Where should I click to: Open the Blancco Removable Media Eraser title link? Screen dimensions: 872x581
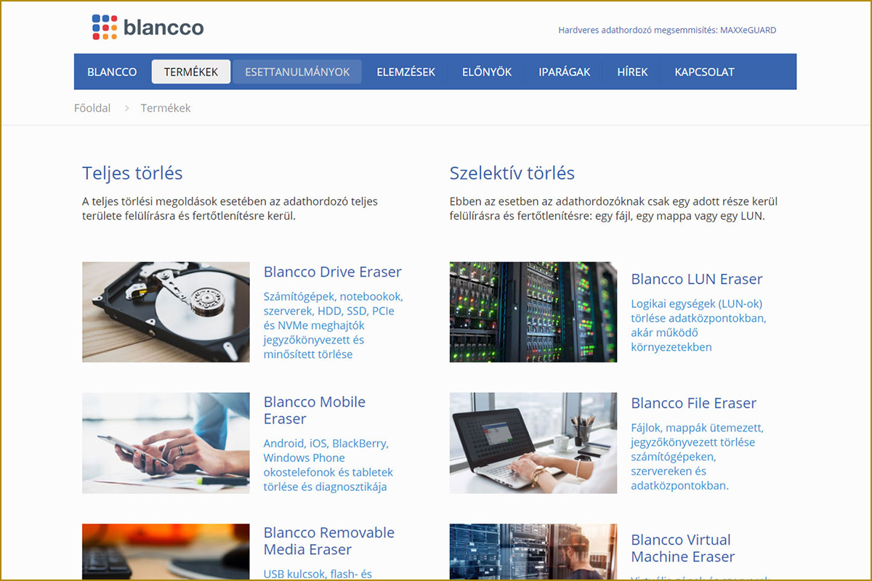pos(329,541)
